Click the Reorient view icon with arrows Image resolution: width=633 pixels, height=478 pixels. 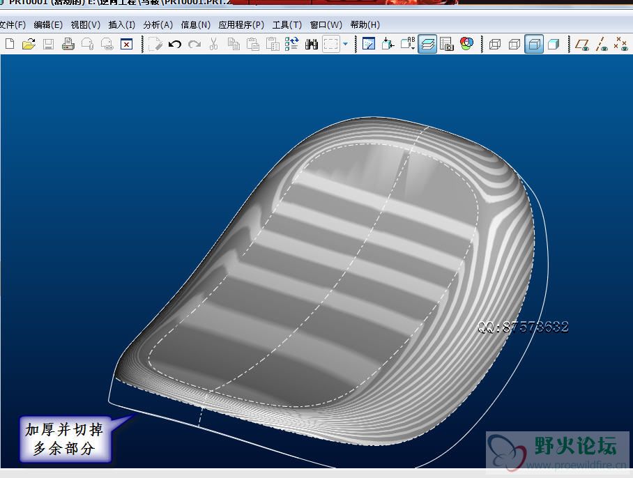point(388,44)
